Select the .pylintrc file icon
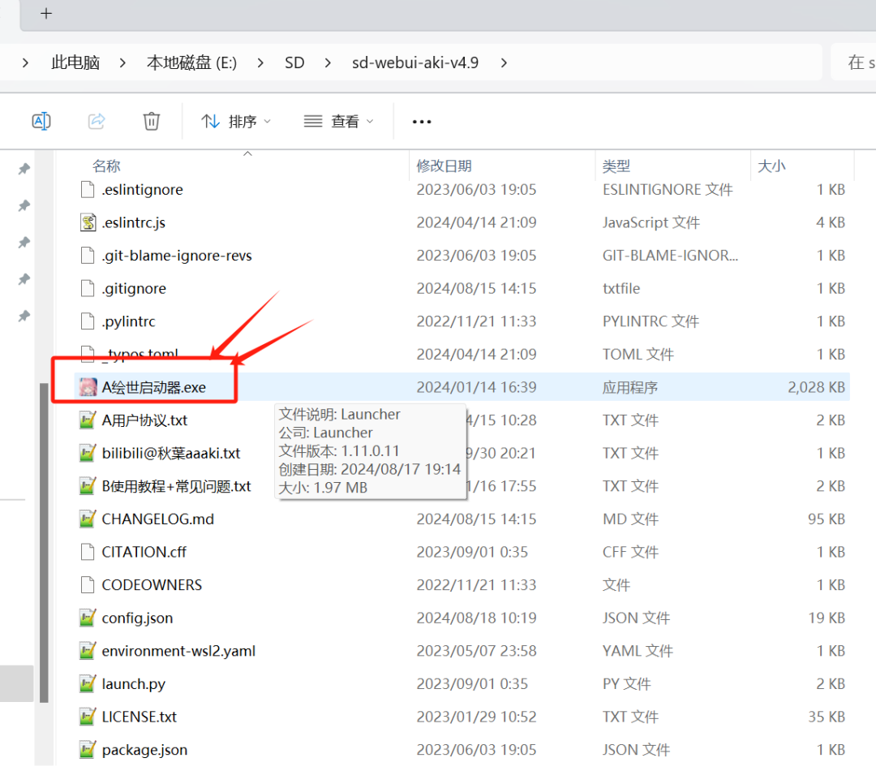 [88, 321]
